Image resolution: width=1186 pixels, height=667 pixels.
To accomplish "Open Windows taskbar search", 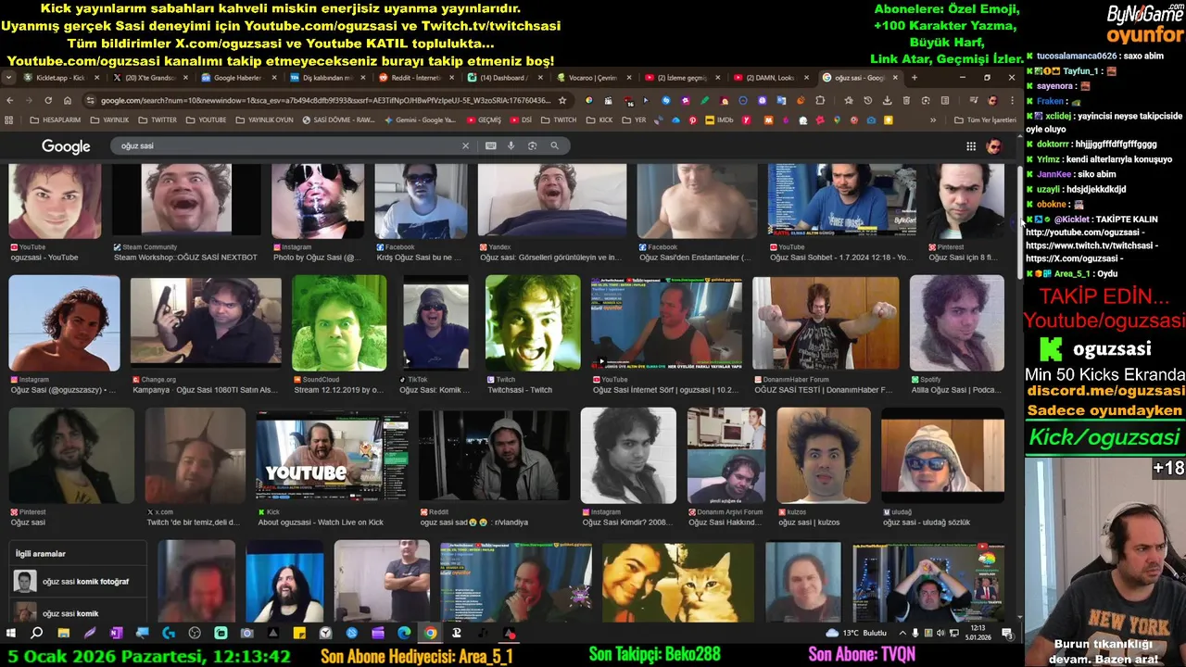I will coord(37,633).
